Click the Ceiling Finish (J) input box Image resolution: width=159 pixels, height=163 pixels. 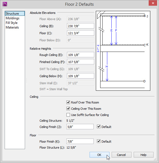(x=80, y=127)
